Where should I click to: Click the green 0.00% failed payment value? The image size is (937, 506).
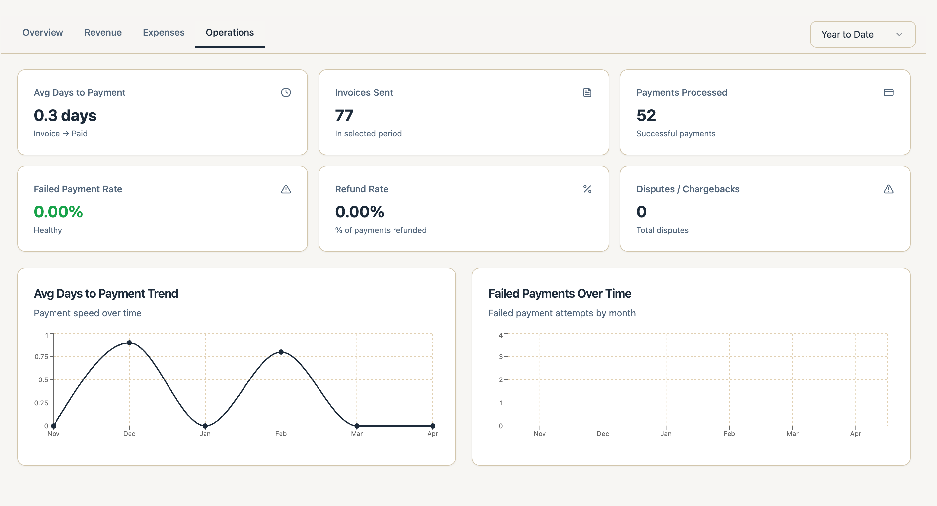coord(58,212)
